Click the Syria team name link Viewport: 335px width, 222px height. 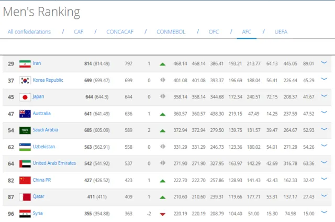[x=38, y=213]
